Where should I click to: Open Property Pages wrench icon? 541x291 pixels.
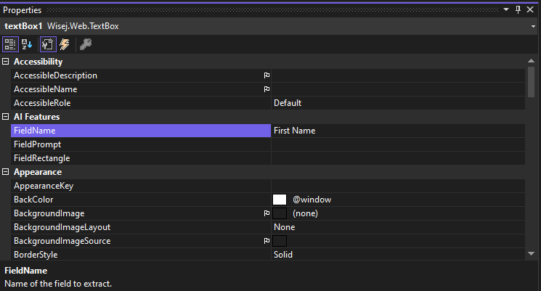[86, 44]
